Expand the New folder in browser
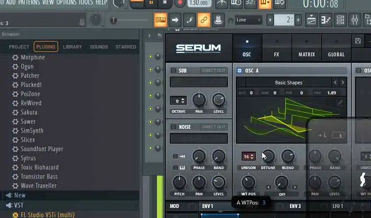The width and height of the screenshot is (371, 218). [x=20, y=195]
